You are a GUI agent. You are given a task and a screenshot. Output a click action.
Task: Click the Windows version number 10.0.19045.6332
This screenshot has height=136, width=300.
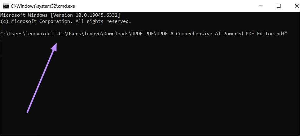tap(95, 15)
